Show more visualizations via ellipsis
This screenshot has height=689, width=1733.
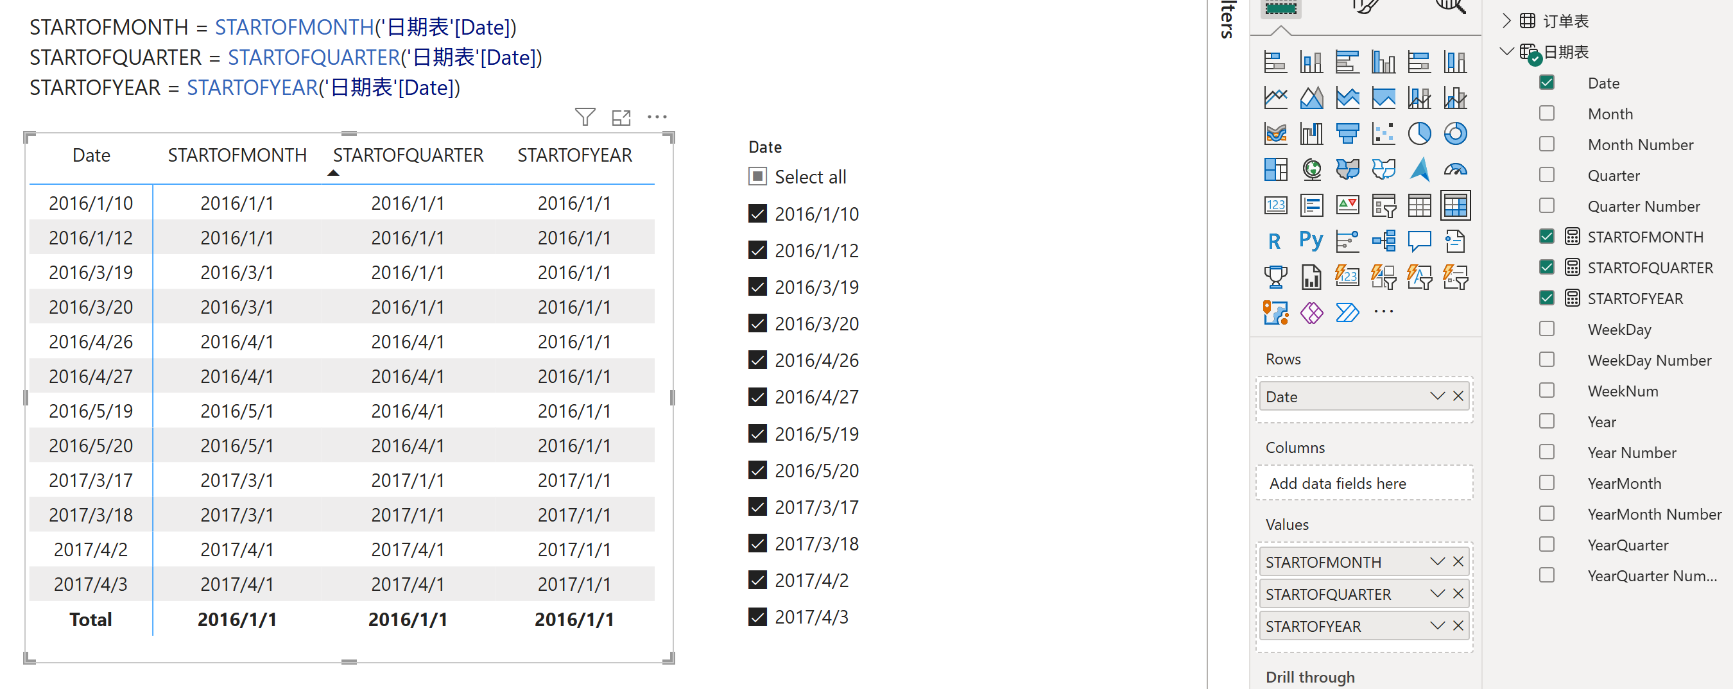tap(1383, 312)
